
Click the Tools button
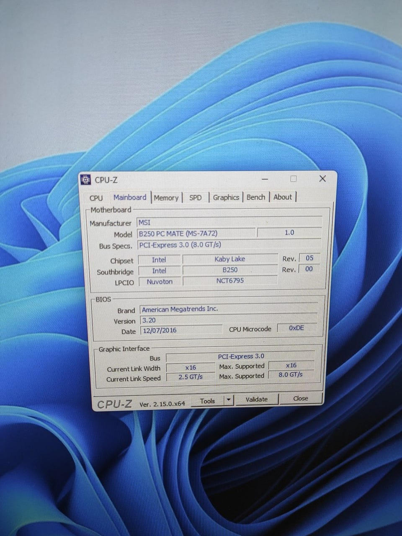click(207, 401)
